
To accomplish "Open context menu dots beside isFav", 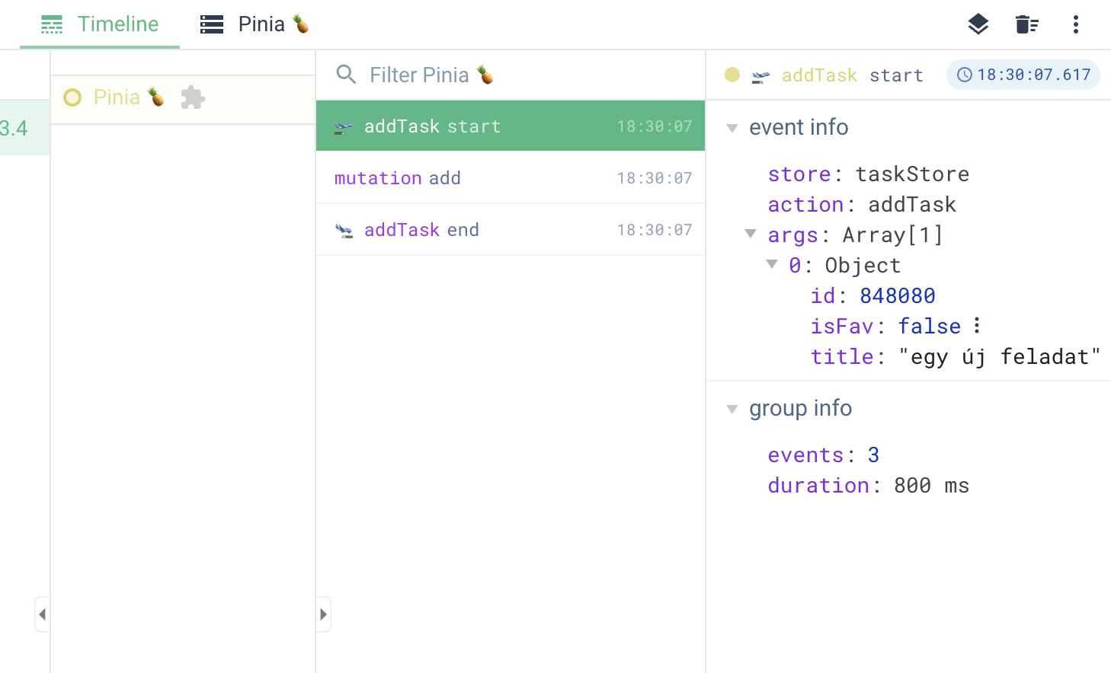I will pos(977,326).
